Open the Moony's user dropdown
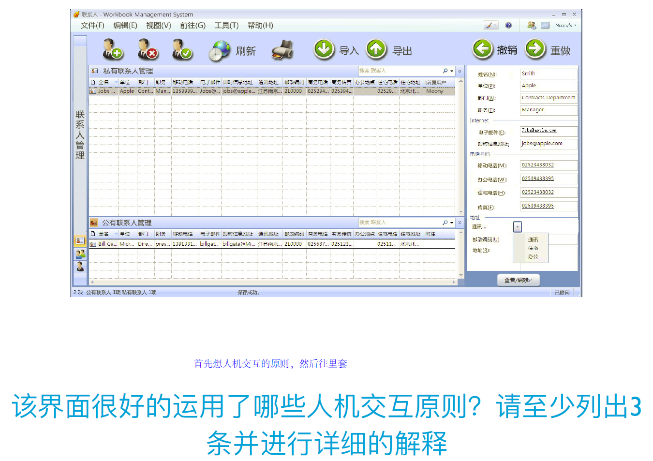This screenshot has width=653, height=461. (565, 25)
